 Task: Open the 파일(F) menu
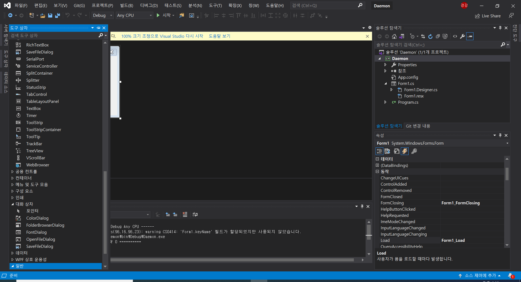[x=21, y=5]
